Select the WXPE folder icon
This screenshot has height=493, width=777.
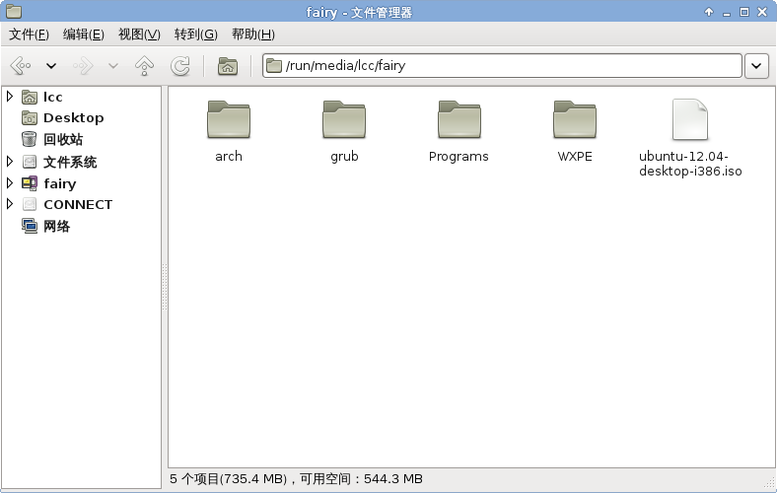[x=575, y=119]
